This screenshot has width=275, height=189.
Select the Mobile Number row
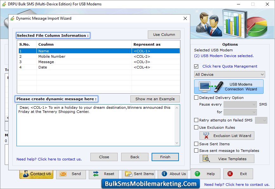[99, 56]
